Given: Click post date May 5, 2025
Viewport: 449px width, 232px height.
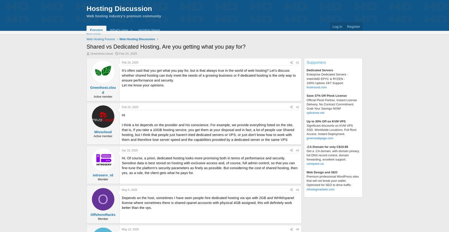Looking at the screenshot, I should click(x=129, y=190).
